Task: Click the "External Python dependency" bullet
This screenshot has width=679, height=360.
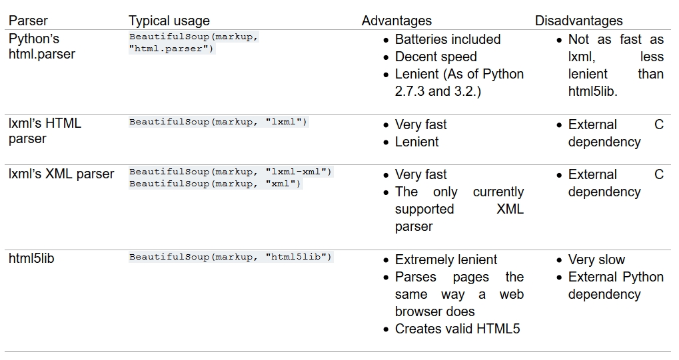Action: point(615,285)
